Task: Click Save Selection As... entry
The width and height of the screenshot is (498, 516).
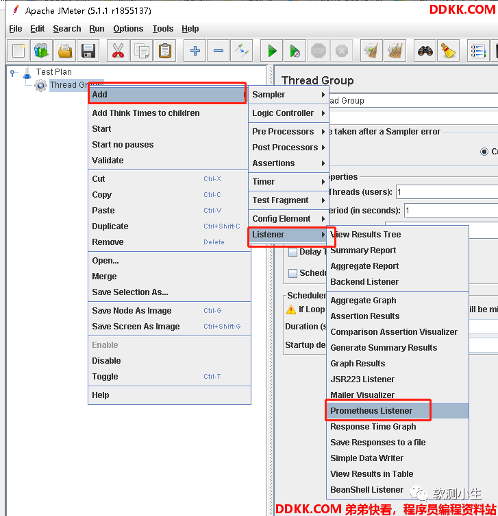Action: [x=169, y=292]
